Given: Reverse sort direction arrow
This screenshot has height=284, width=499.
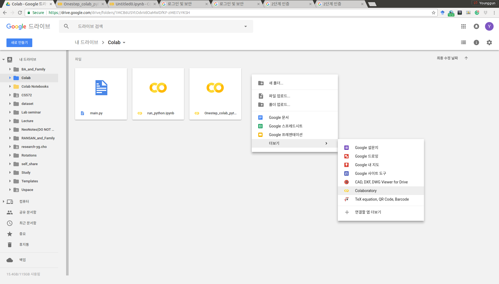Looking at the screenshot, I should (466, 58).
